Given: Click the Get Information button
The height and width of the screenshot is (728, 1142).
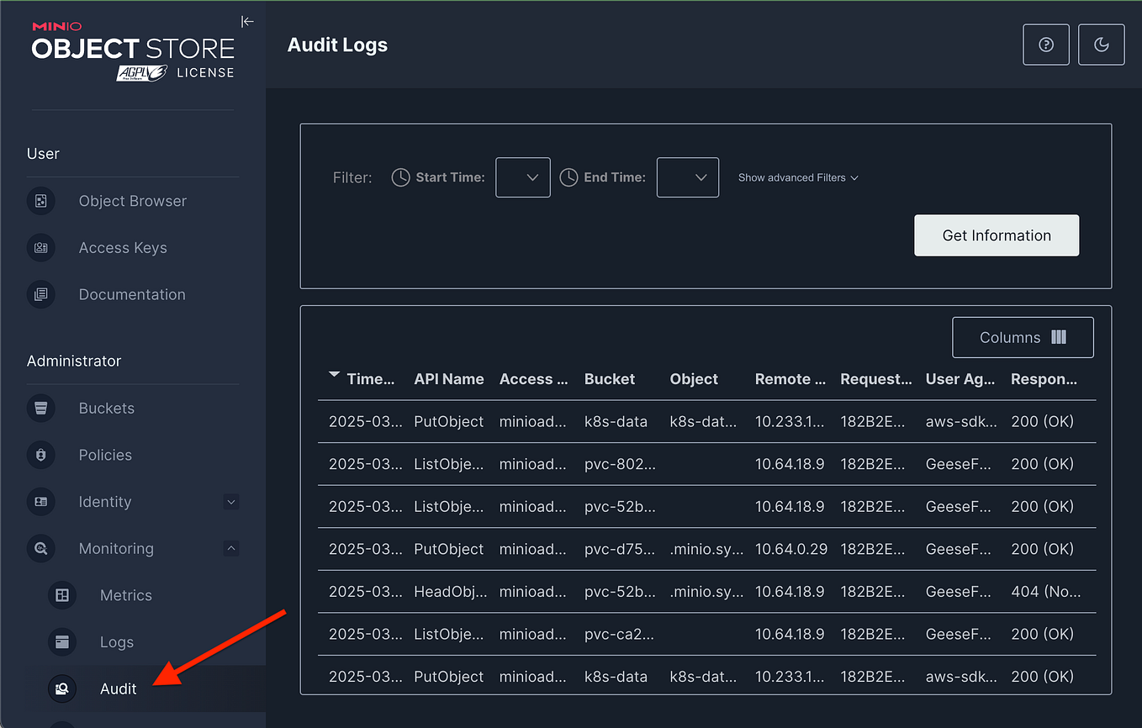Looking at the screenshot, I should click(x=996, y=235).
